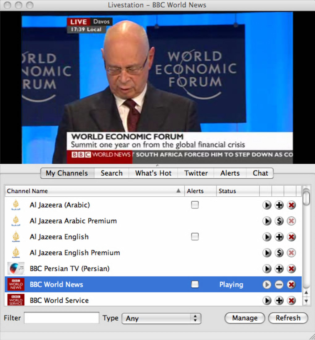
Task: Open the What's Hot tab
Action: (x=153, y=173)
